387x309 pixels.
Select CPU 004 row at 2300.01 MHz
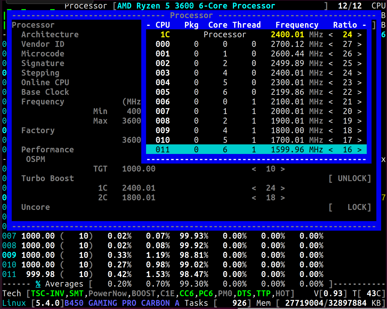(256, 83)
